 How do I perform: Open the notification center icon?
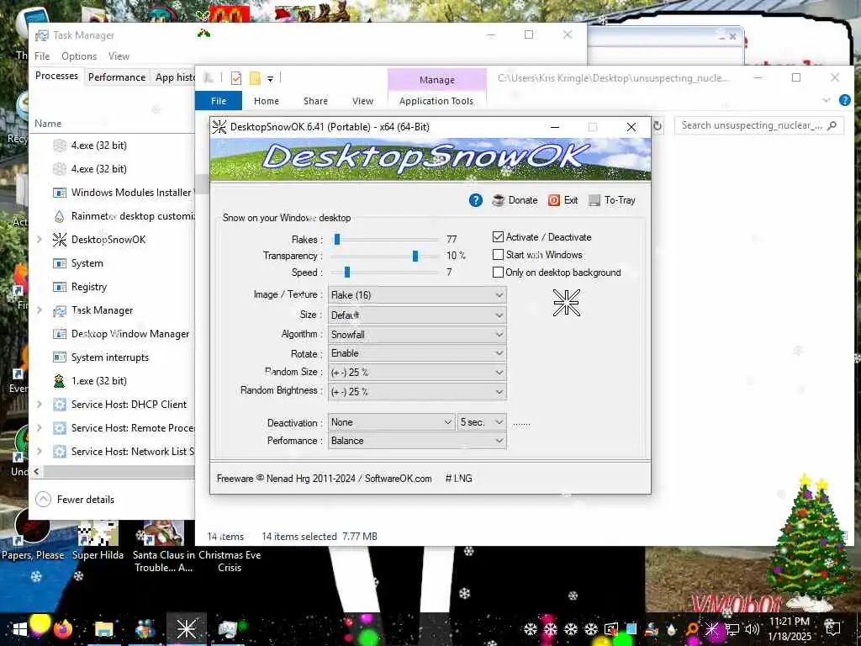coord(832,629)
